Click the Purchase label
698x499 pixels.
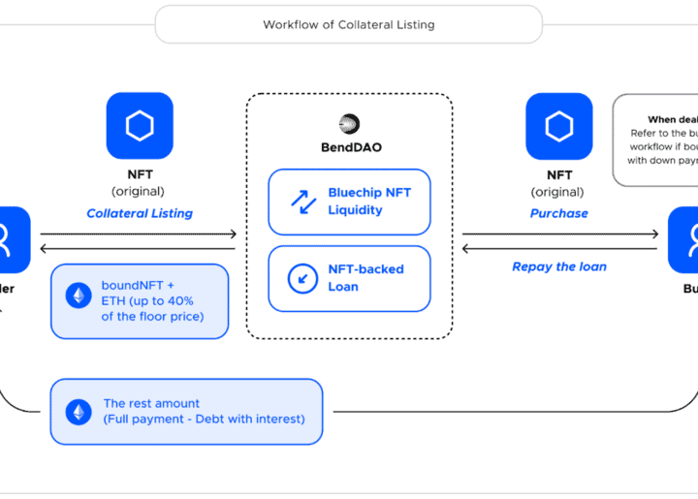558,213
